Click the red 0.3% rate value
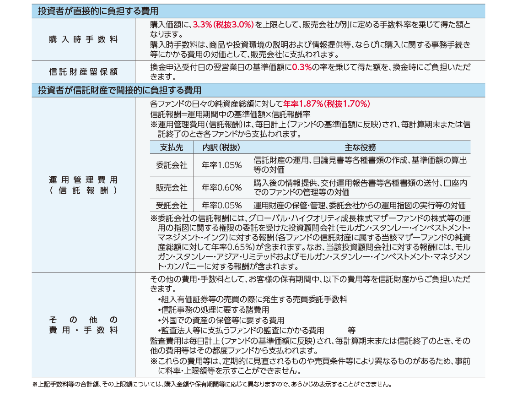This screenshot has width=517, height=397. (302, 67)
